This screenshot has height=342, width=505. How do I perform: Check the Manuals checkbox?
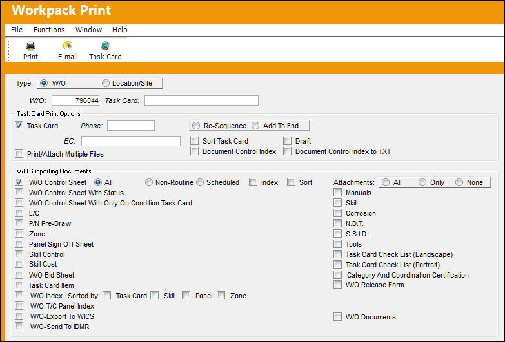click(x=337, y=193)
